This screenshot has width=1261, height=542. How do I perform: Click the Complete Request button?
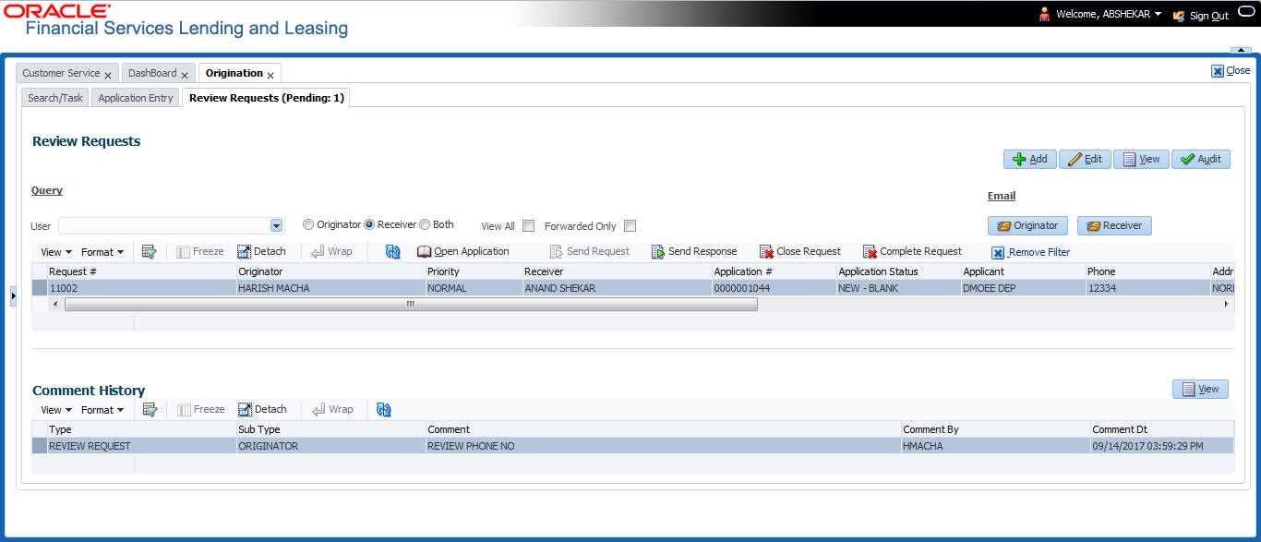point(912,251)
